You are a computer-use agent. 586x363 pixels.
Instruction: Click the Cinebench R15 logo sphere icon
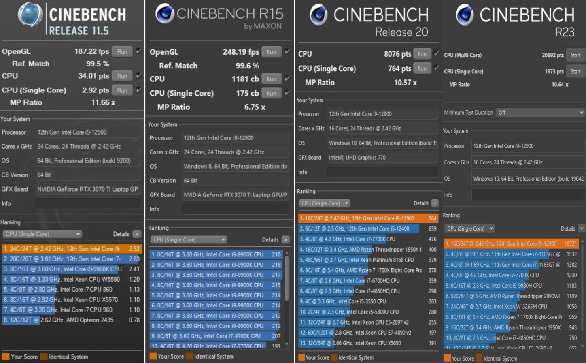click(165, 14)
